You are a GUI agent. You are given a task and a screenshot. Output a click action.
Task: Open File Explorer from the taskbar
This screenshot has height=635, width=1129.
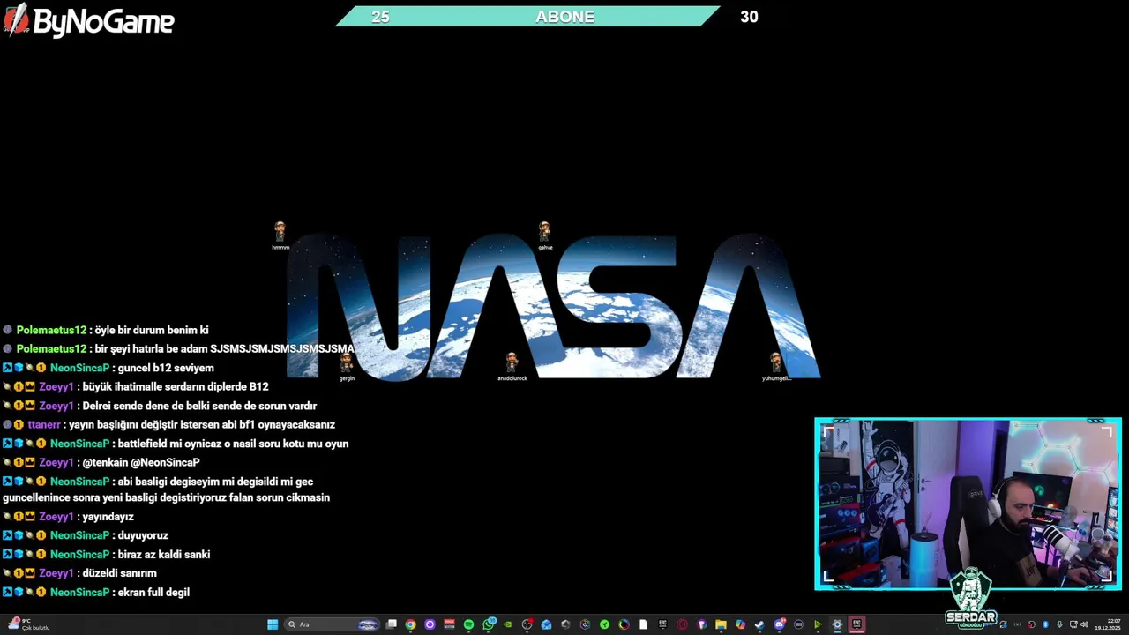[x=721, y=624]
